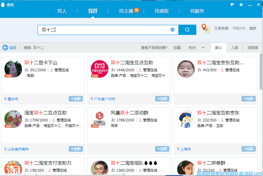Open group title 双十二淘宝支付宝助力
The height and width of the screenshot is (176, 263).
coord(48,163)
